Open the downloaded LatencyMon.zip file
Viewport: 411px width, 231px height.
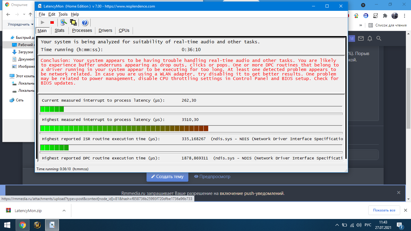(28, 211)
